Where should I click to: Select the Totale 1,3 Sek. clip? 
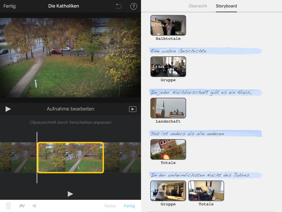[x=206, y=191]
